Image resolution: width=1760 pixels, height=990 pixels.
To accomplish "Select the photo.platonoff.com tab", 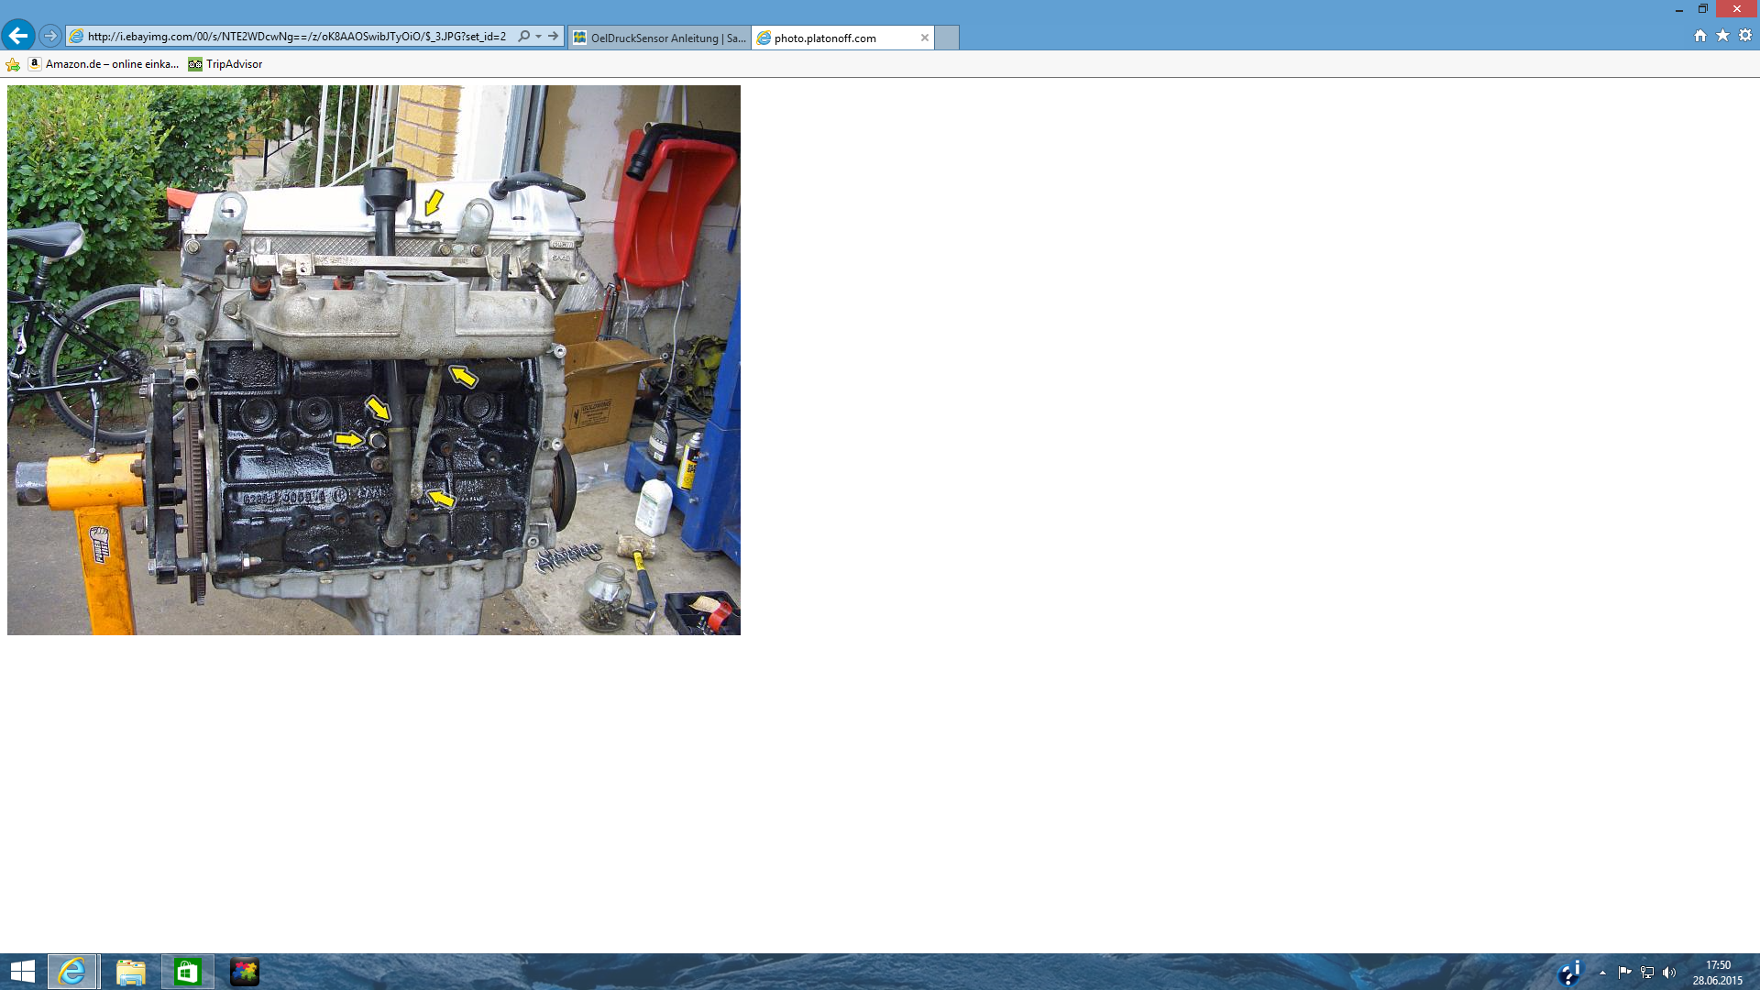I will point(834,38).
